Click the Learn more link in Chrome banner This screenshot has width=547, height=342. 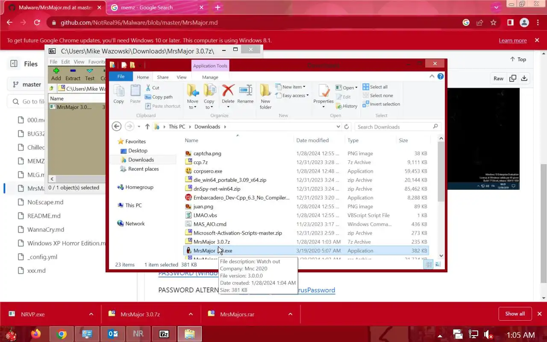[513, 40]
